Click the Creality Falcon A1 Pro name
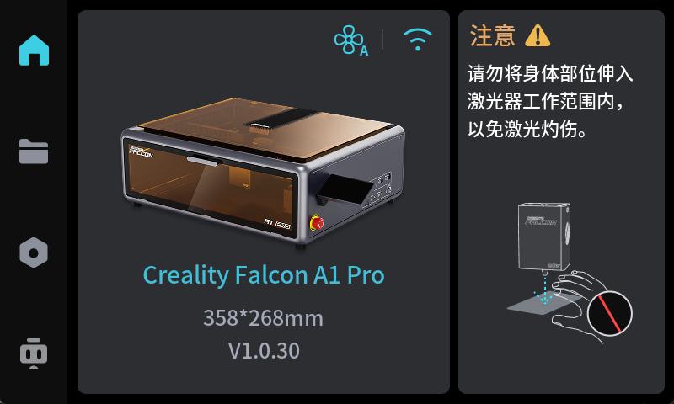Image resolution: width=674 pixels, height=404 pixels. (264, 274)
